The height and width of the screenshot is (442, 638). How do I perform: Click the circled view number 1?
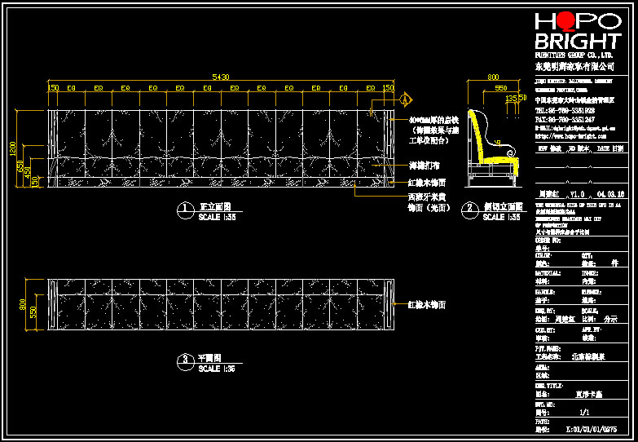[186, 210]
